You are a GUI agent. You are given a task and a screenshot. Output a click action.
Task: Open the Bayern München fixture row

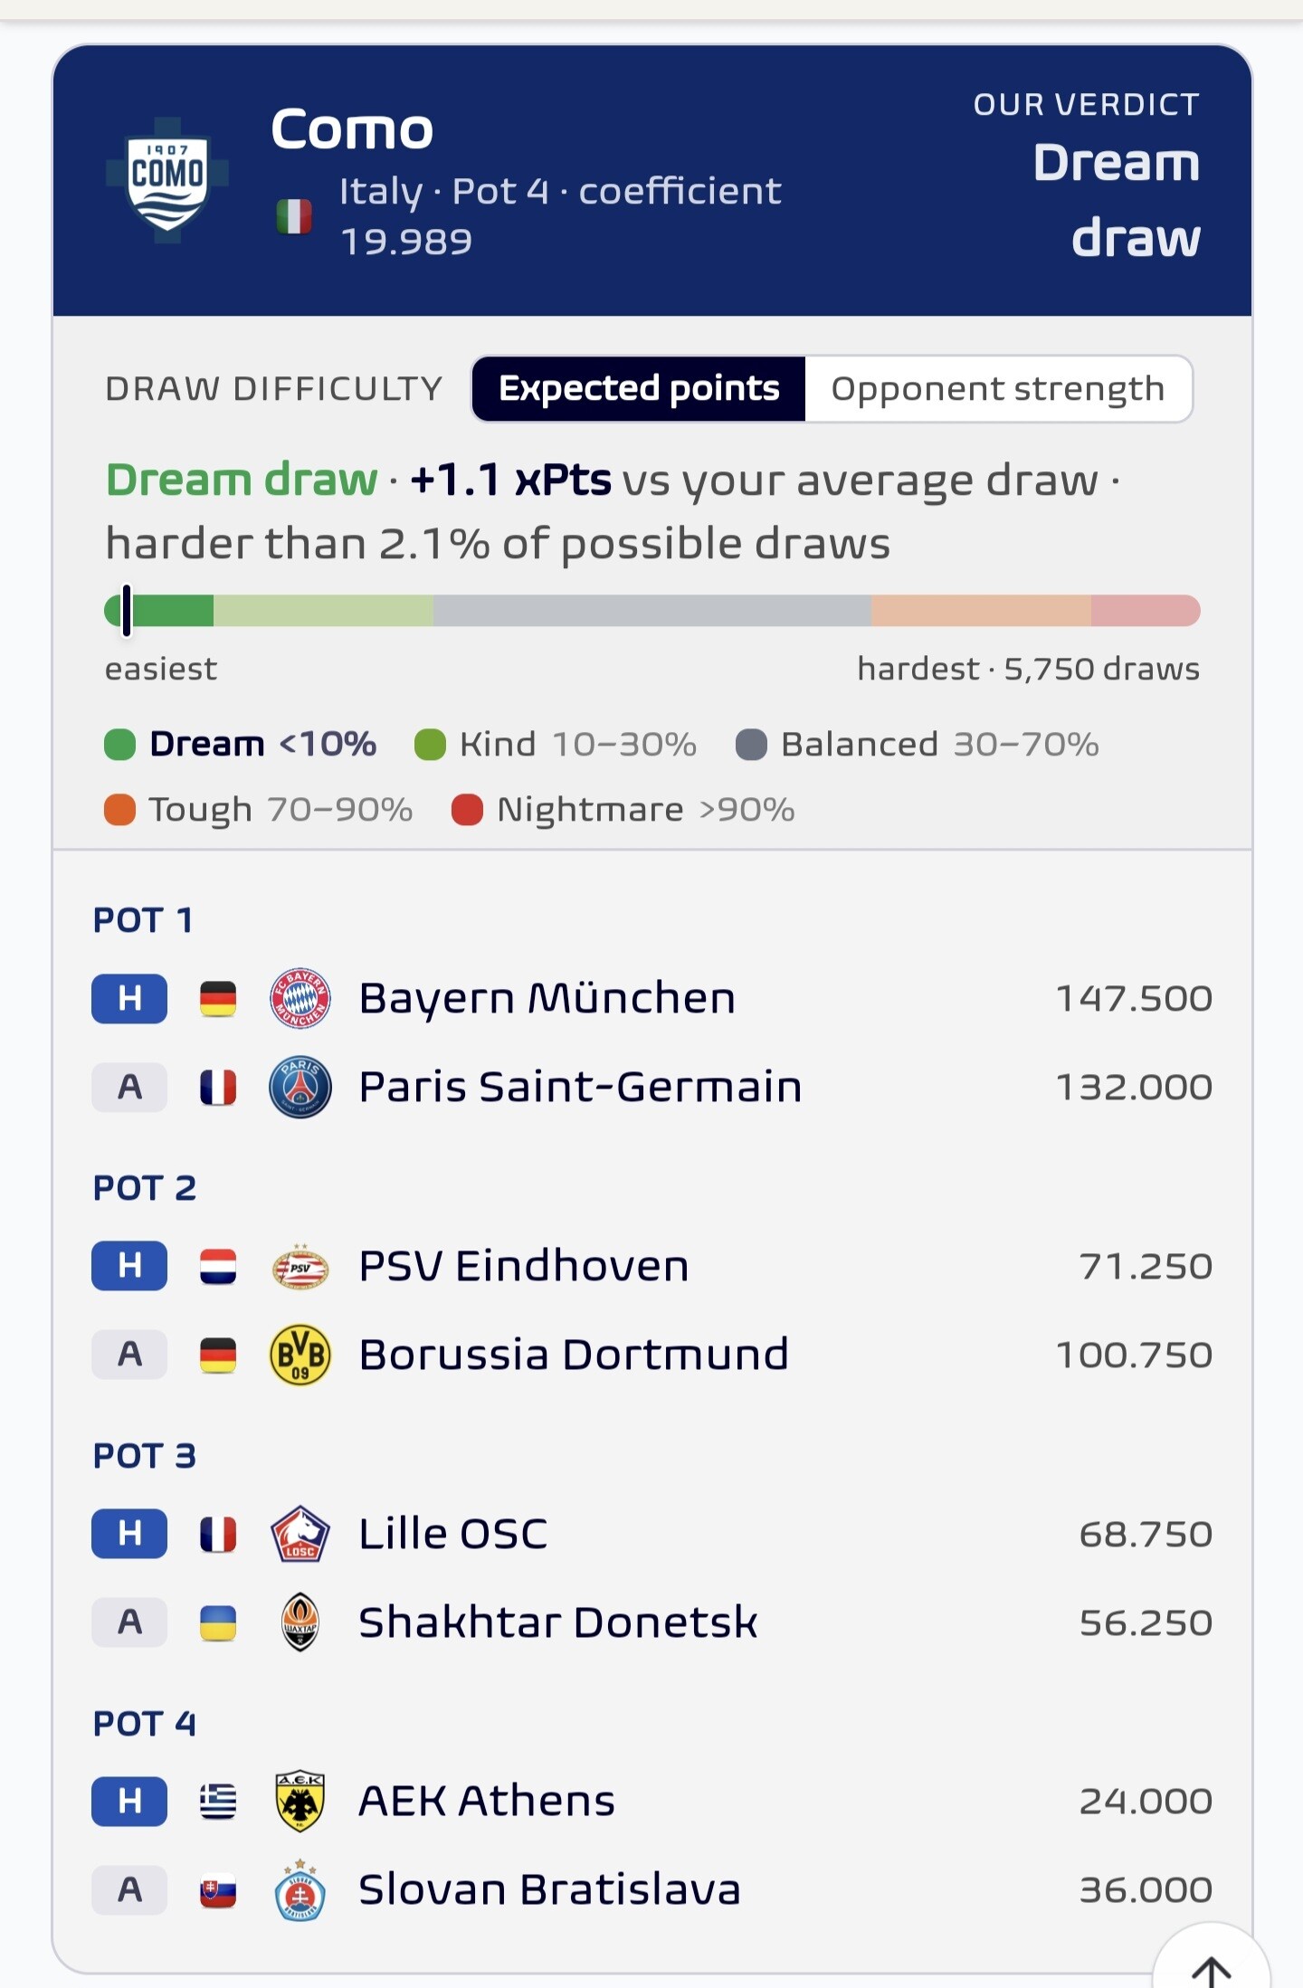pyautogui.click(x=651, y=998)
